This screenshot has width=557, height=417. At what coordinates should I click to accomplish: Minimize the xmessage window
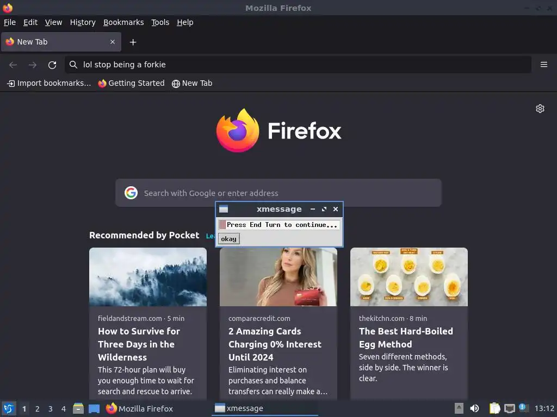(x=313, y=209)
